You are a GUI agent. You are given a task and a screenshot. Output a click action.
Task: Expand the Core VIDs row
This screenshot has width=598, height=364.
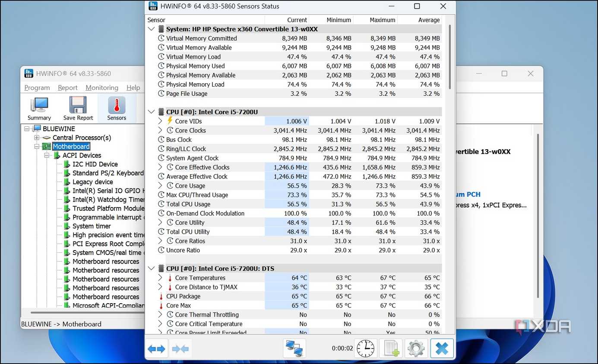160,121
